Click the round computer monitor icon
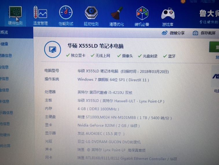 tap(53, 49)
